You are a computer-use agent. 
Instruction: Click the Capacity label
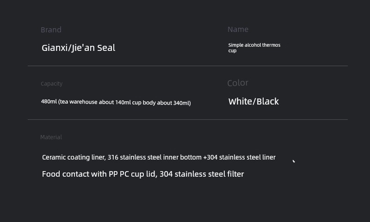coord(51,84)
